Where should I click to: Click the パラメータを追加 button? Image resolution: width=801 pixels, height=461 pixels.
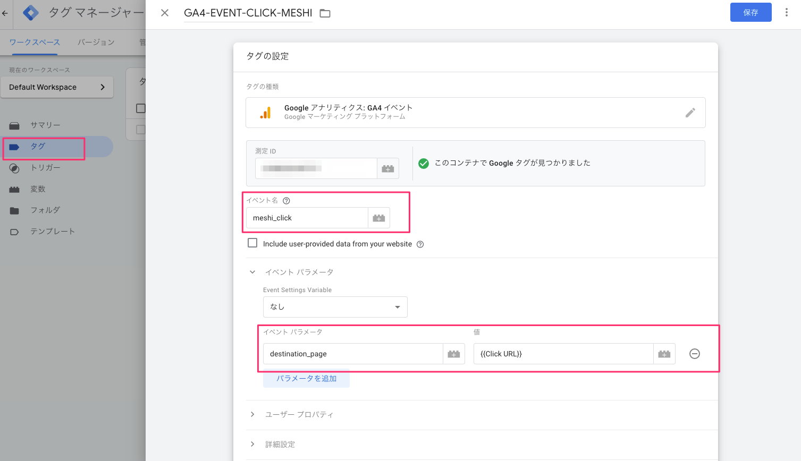(x=306, y=379)
